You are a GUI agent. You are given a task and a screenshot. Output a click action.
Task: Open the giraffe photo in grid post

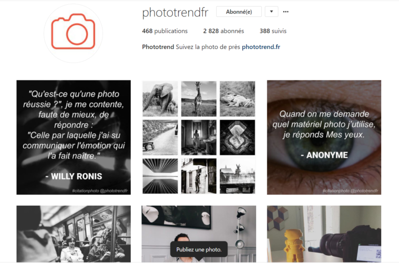point(199,99)
